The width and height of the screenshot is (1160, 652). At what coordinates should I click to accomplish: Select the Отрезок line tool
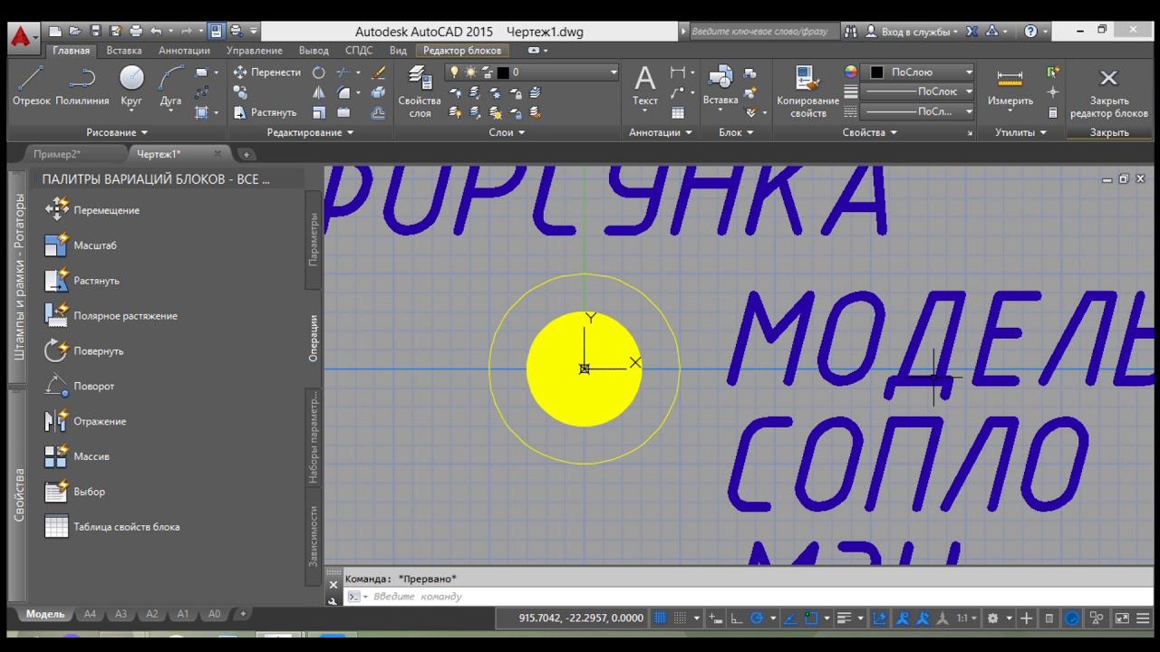point(32,87)
